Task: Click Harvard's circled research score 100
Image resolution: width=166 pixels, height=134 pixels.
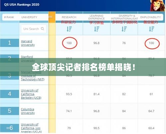Action: coord(70,43)
